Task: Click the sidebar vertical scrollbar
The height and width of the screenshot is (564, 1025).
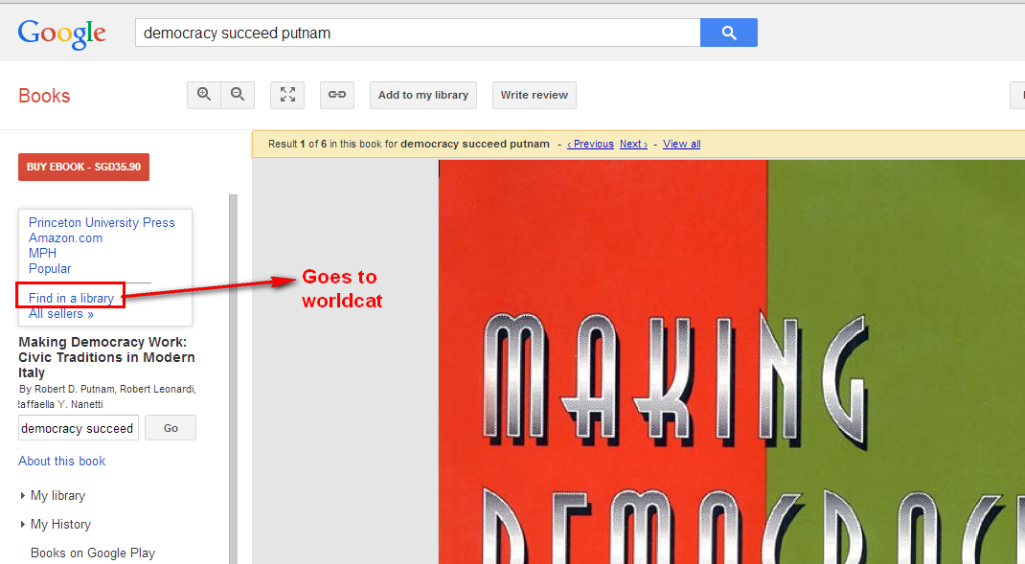Action: point(234,379)
